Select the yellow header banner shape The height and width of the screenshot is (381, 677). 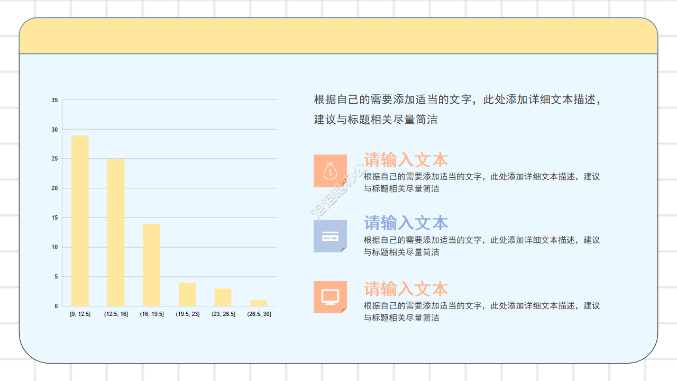[338, 36]
